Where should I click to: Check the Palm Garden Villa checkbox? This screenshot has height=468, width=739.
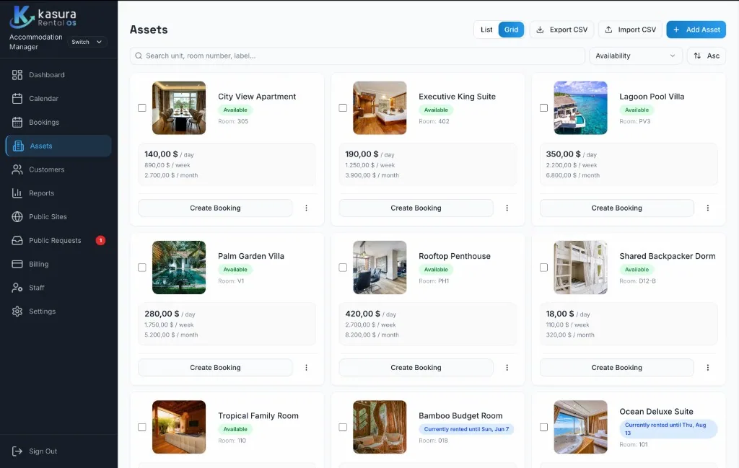click(142, 268)
